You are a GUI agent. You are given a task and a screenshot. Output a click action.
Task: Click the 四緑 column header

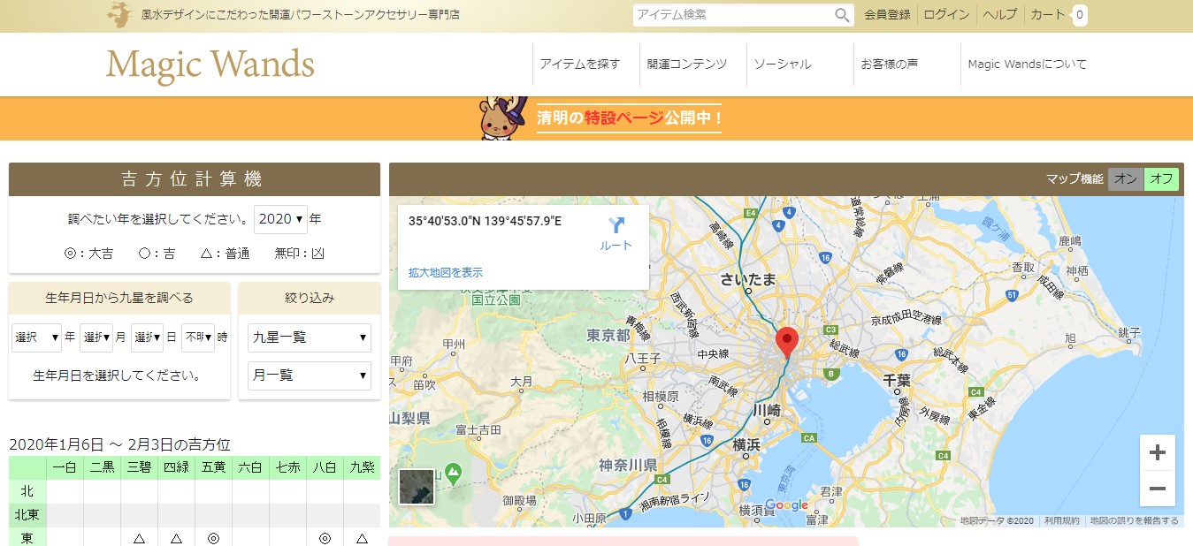click(x=176, y=468)
